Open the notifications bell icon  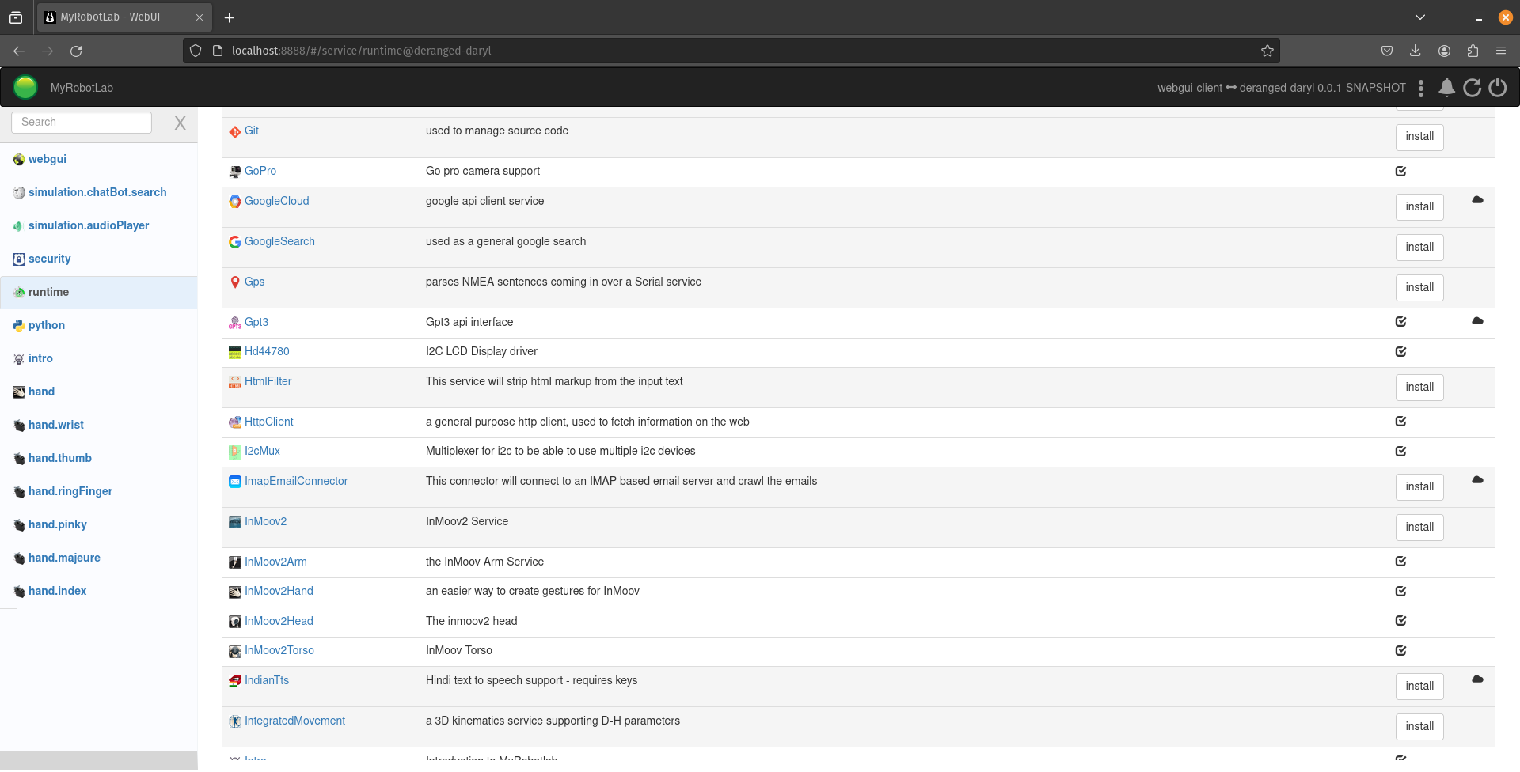coord(1446,88)
